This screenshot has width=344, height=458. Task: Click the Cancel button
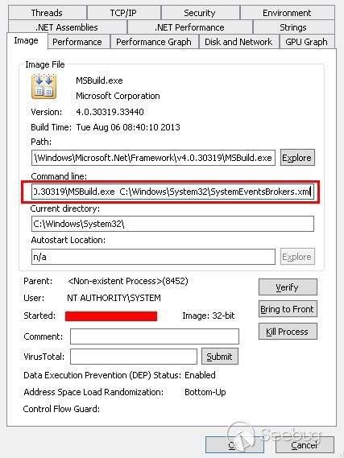point(305,445)
